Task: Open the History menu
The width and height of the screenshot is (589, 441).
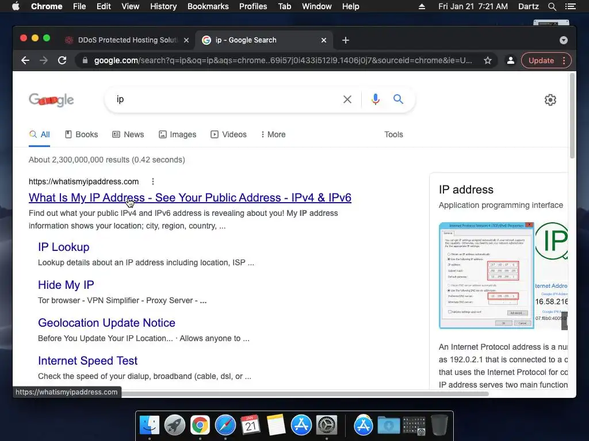Action: pos(163,6)
